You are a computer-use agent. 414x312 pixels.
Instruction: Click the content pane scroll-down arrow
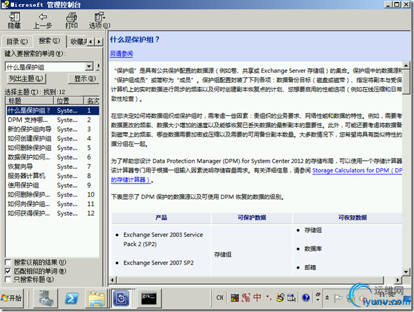(406, 271)
